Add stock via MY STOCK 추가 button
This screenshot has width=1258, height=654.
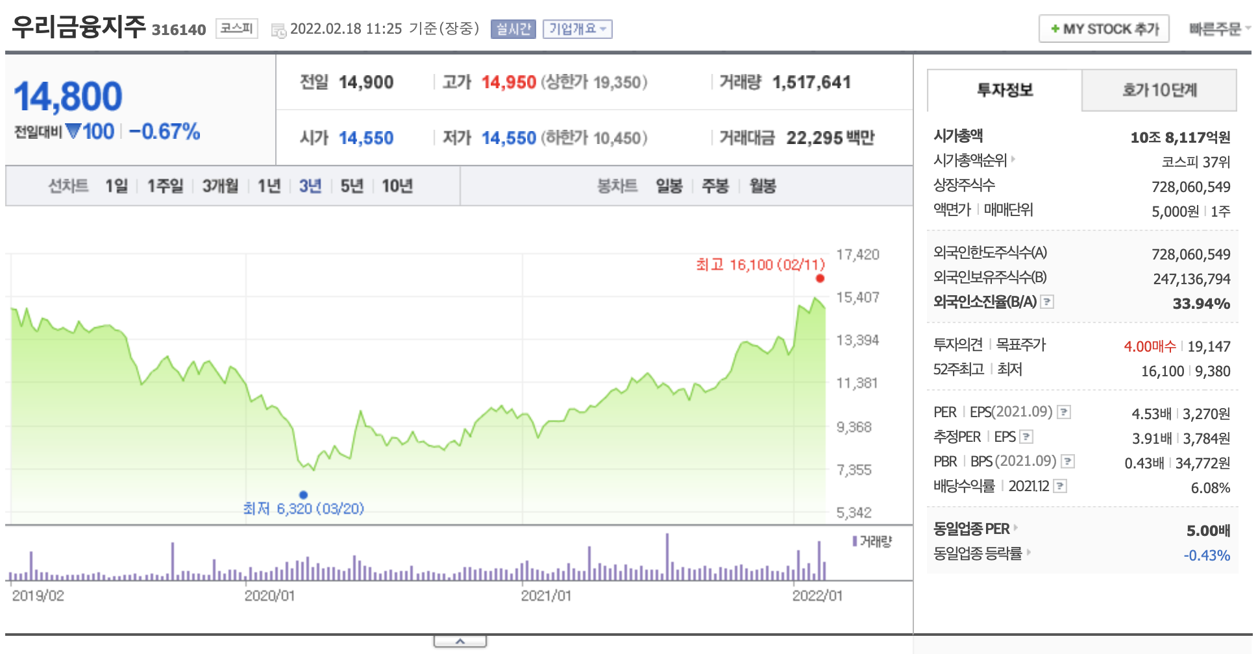[1104, 29]
